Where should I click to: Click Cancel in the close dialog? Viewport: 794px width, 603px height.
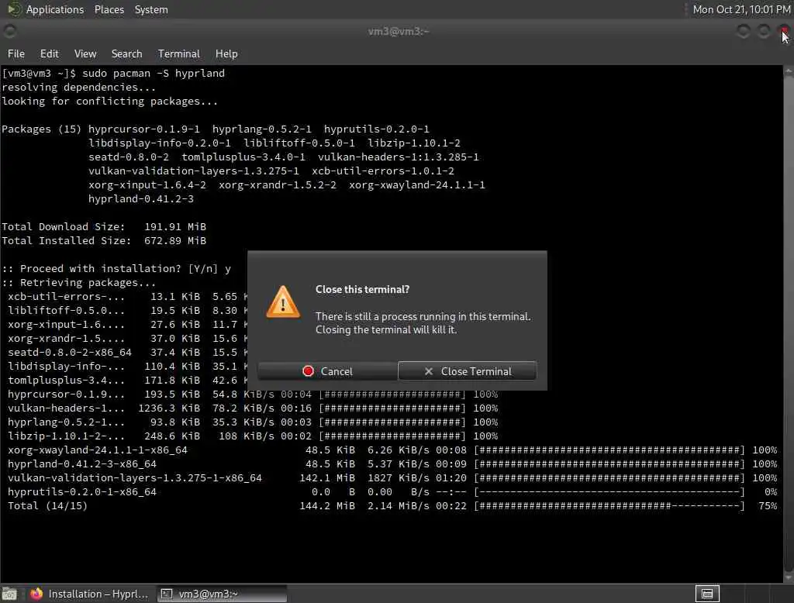coord(328,371)
